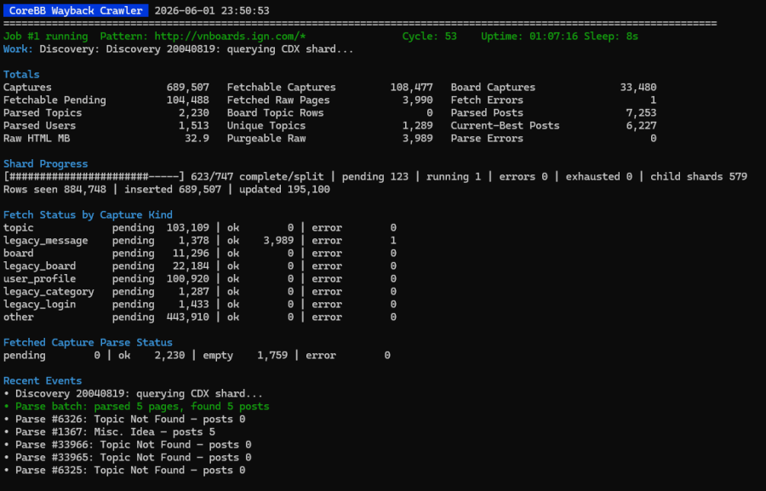Click the running 1 shard count
The width and height of the screenshot is (766, 491).
[454, 176]
